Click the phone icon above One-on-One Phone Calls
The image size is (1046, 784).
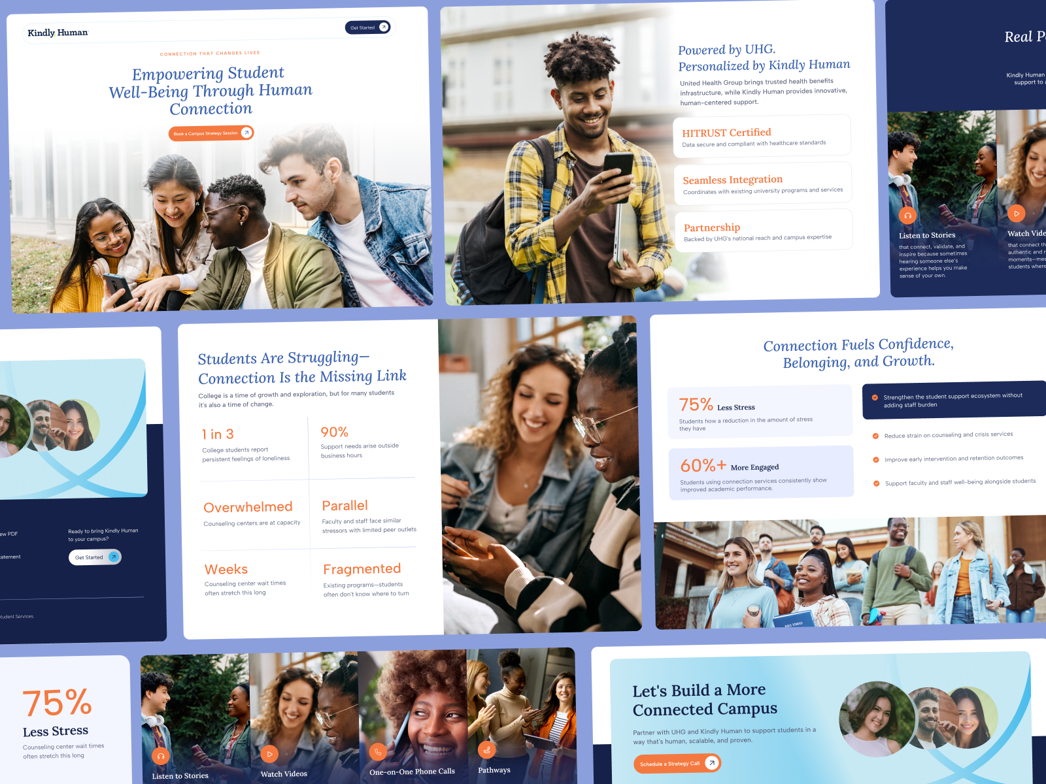click(x=378, y=752)
